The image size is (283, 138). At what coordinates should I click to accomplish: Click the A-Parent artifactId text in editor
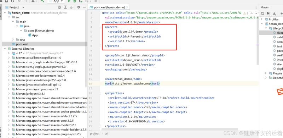[x=134, y=37]
